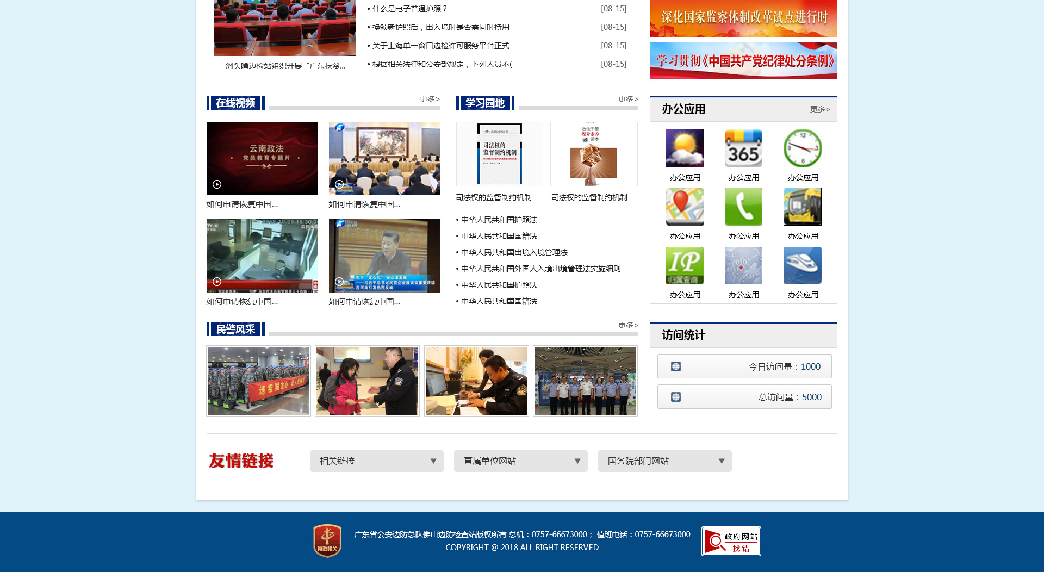Click 更多 in the 办公应用 panel header

819,109
